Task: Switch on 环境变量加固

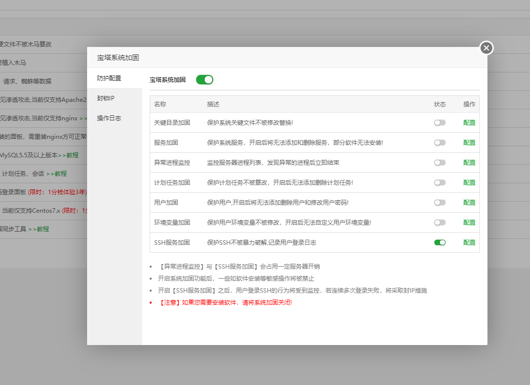Action: pos(440,223)
